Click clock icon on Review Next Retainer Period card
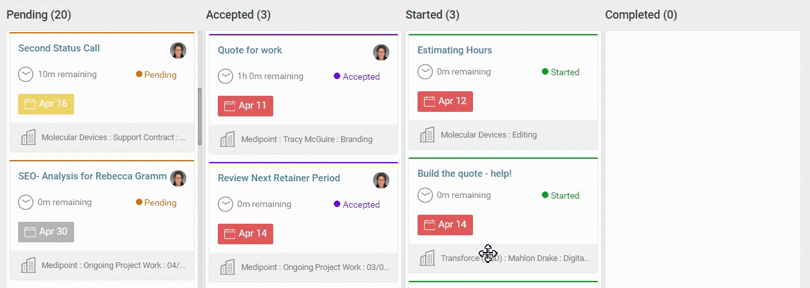810x288 pixels. 226,204
